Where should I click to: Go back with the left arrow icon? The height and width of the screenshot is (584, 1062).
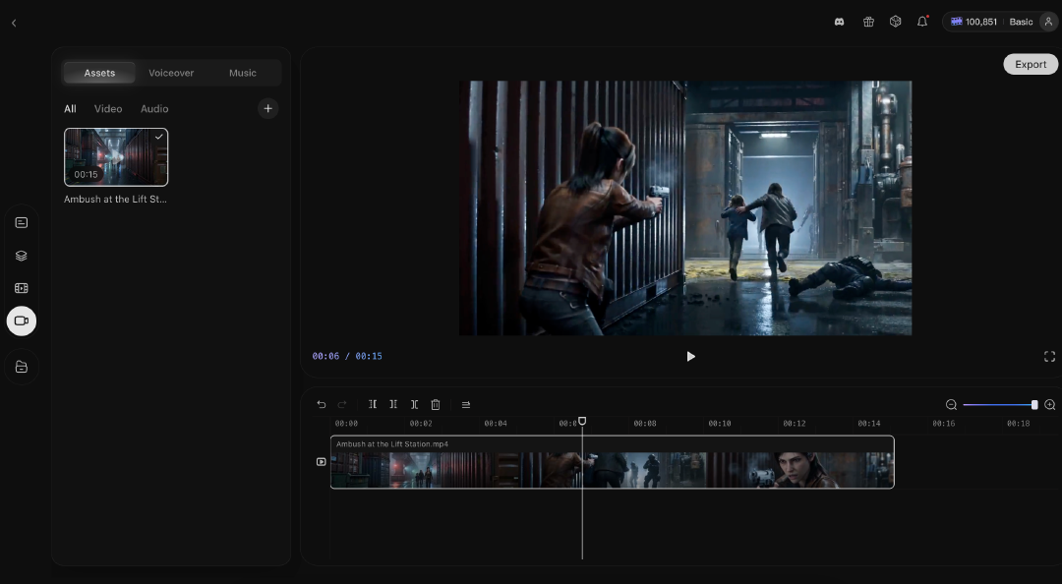[14, 23]
